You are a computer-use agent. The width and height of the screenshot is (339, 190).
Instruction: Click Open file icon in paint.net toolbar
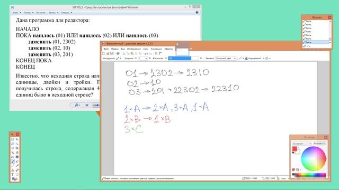coord(108,53)
